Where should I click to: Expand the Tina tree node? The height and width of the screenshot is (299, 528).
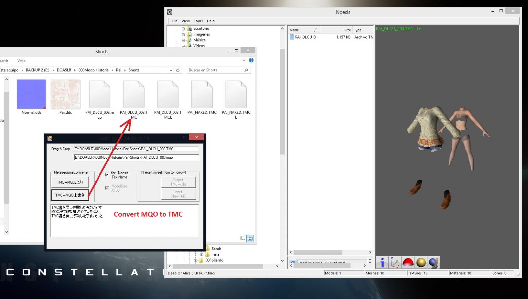202,255
